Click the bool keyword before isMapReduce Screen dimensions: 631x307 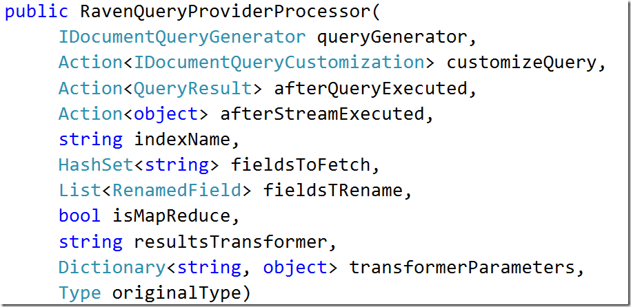point(80,216)
